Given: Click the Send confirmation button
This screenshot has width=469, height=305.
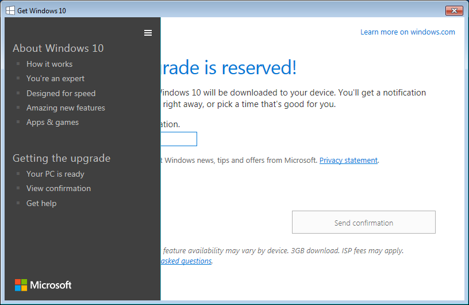Looking at the screenshot, I should pyautogui.click(x=364, y=222).
